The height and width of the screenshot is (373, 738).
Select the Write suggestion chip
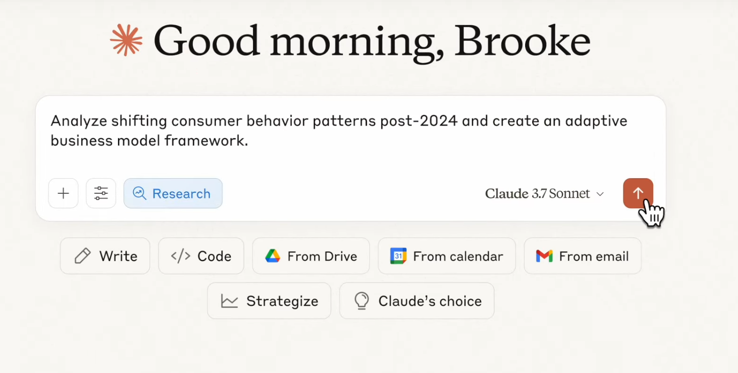pyautogui.click(x=105, y=256)
